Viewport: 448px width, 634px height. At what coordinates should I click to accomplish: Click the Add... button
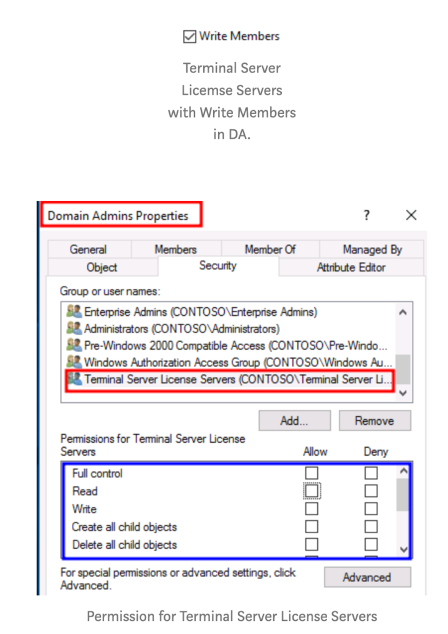click(x=294, y=421)
